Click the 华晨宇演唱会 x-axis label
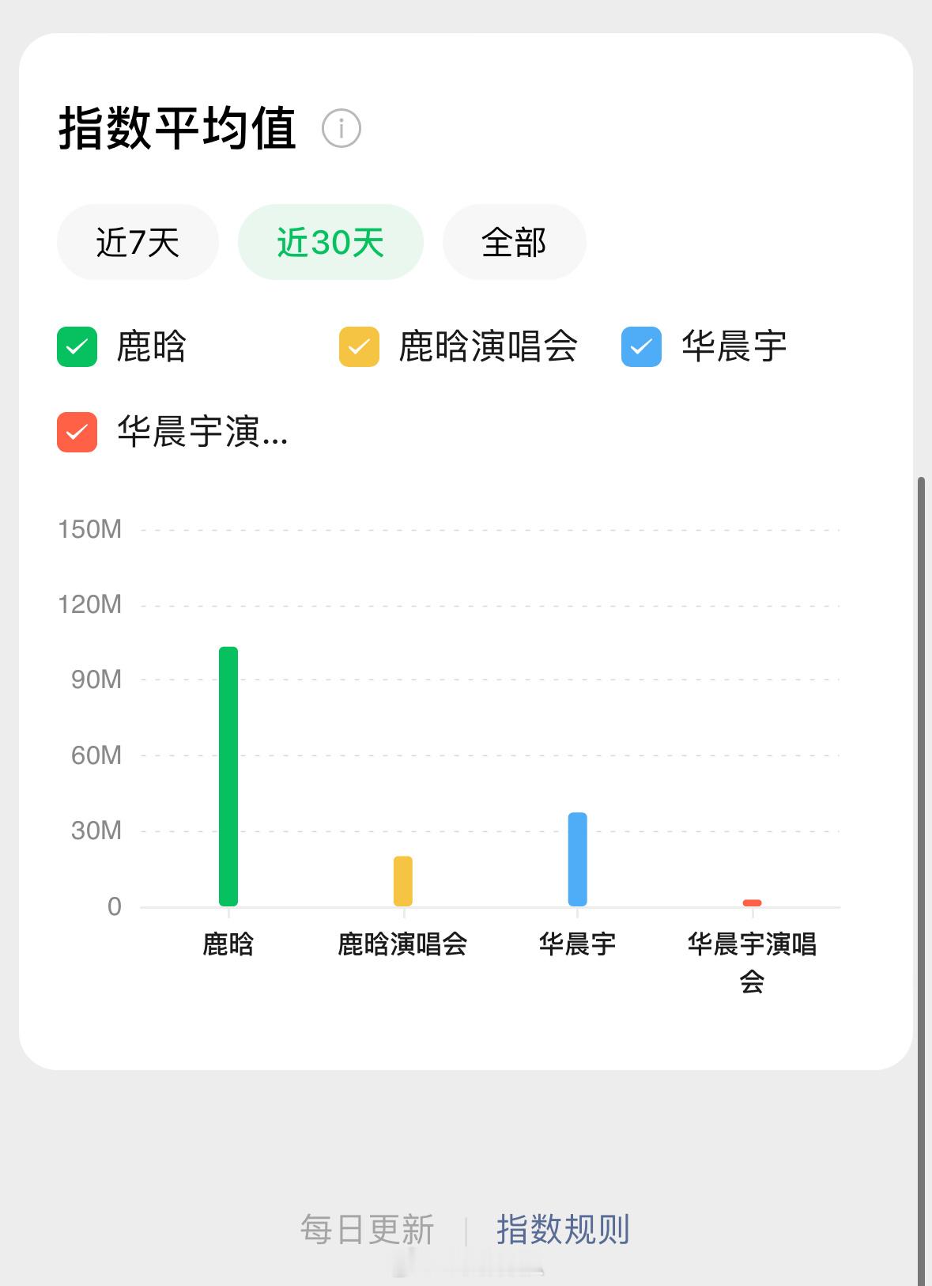932x1286 pixels. pyautogui.click(x=753, y=963)
